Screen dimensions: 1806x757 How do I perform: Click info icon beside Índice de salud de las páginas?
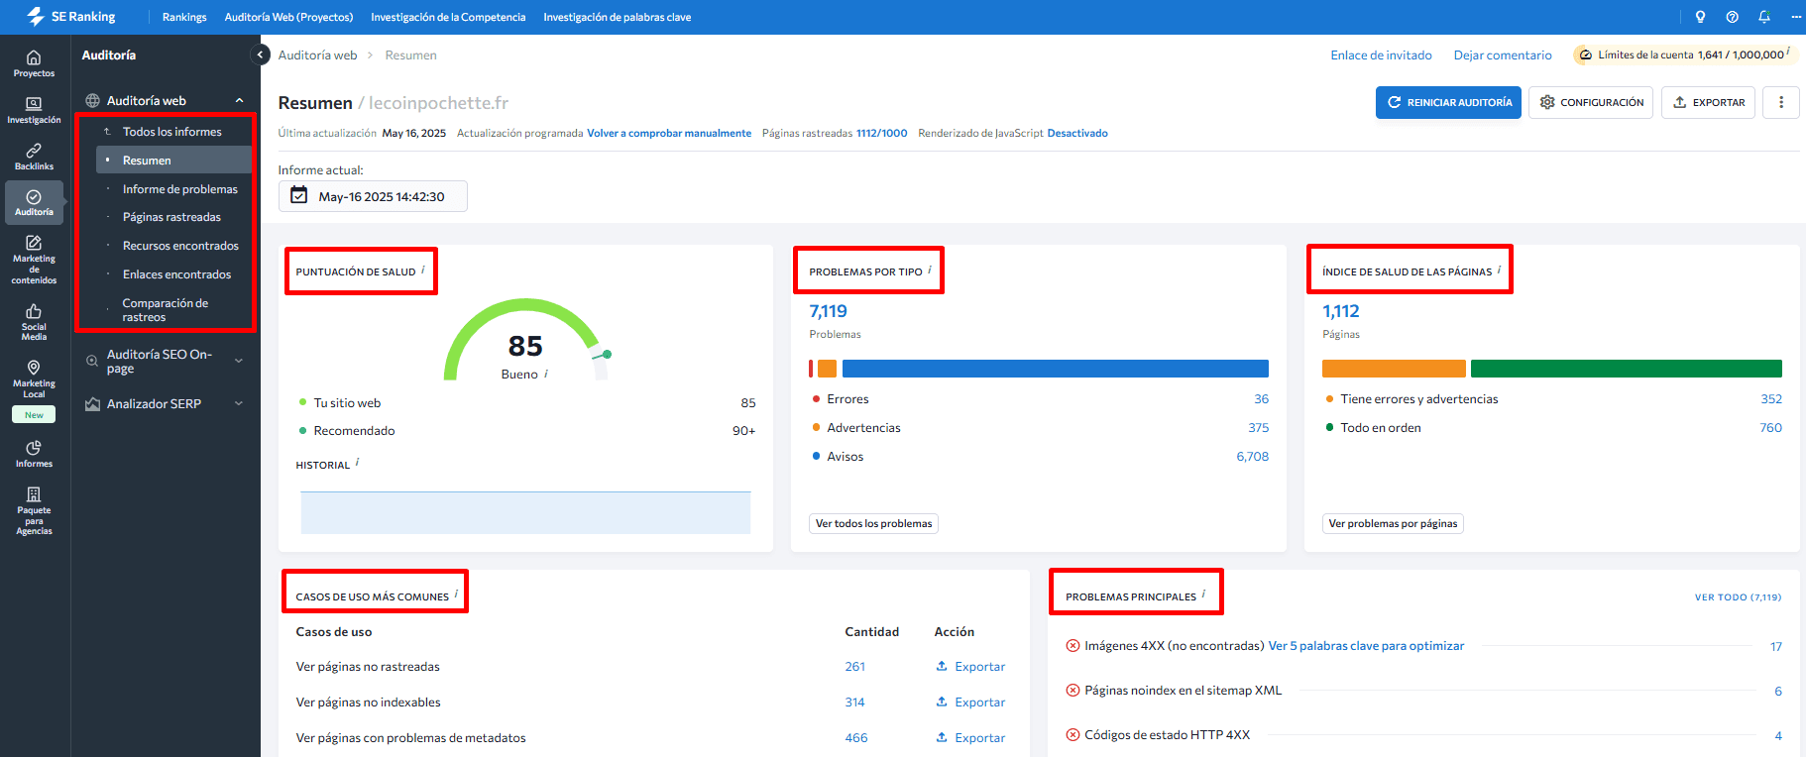[1499, 270]
